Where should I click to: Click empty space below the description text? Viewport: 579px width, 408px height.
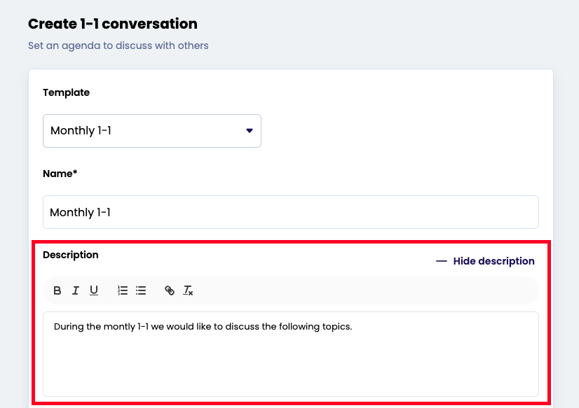coord(290,367)
